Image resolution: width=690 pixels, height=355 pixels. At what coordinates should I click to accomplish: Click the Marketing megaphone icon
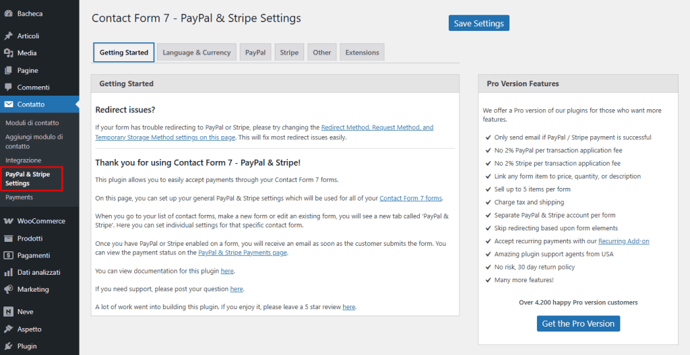point(8,290)
